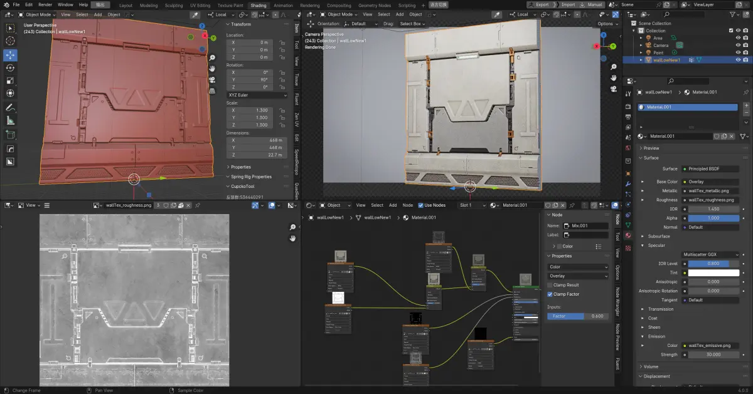Uncheck the Use Nodes checkbox
This screenshot has height=394, width=753.
pyautogui.click(x=421, y=205)
